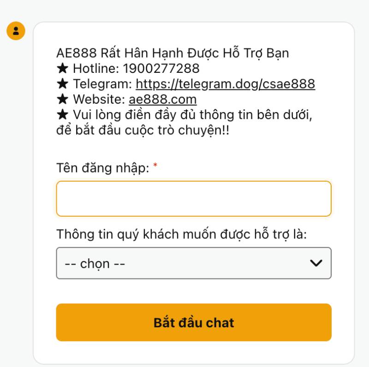369x367 pixels.
Task: Open the Telegram link telegram.dog/csae888
Action: pos(225,85)
